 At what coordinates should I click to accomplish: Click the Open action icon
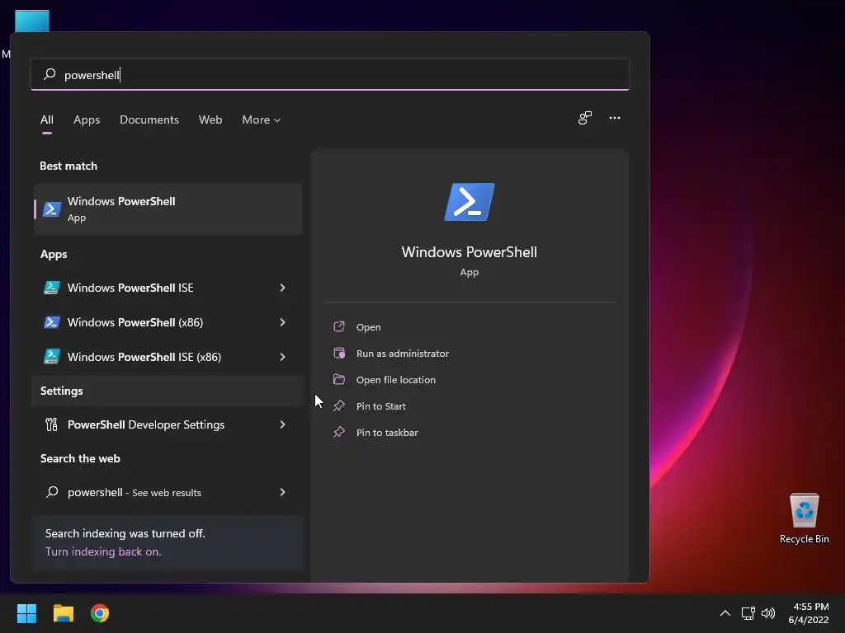[x=339, y=326]
